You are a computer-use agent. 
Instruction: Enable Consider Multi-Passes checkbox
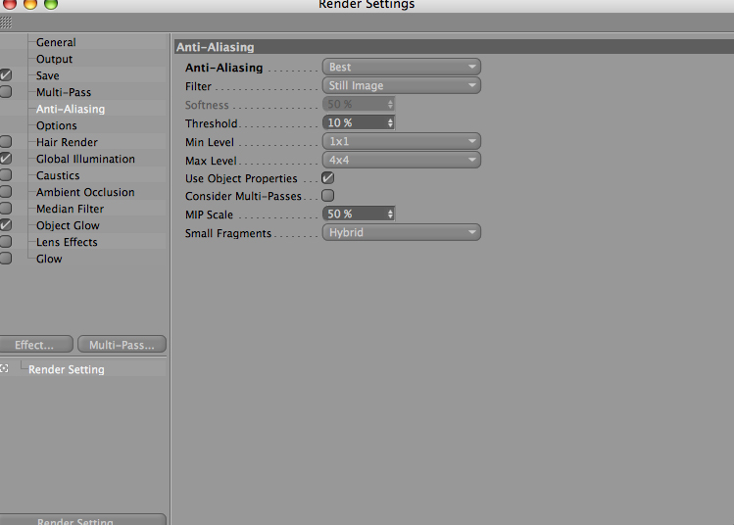pos(327,195)
